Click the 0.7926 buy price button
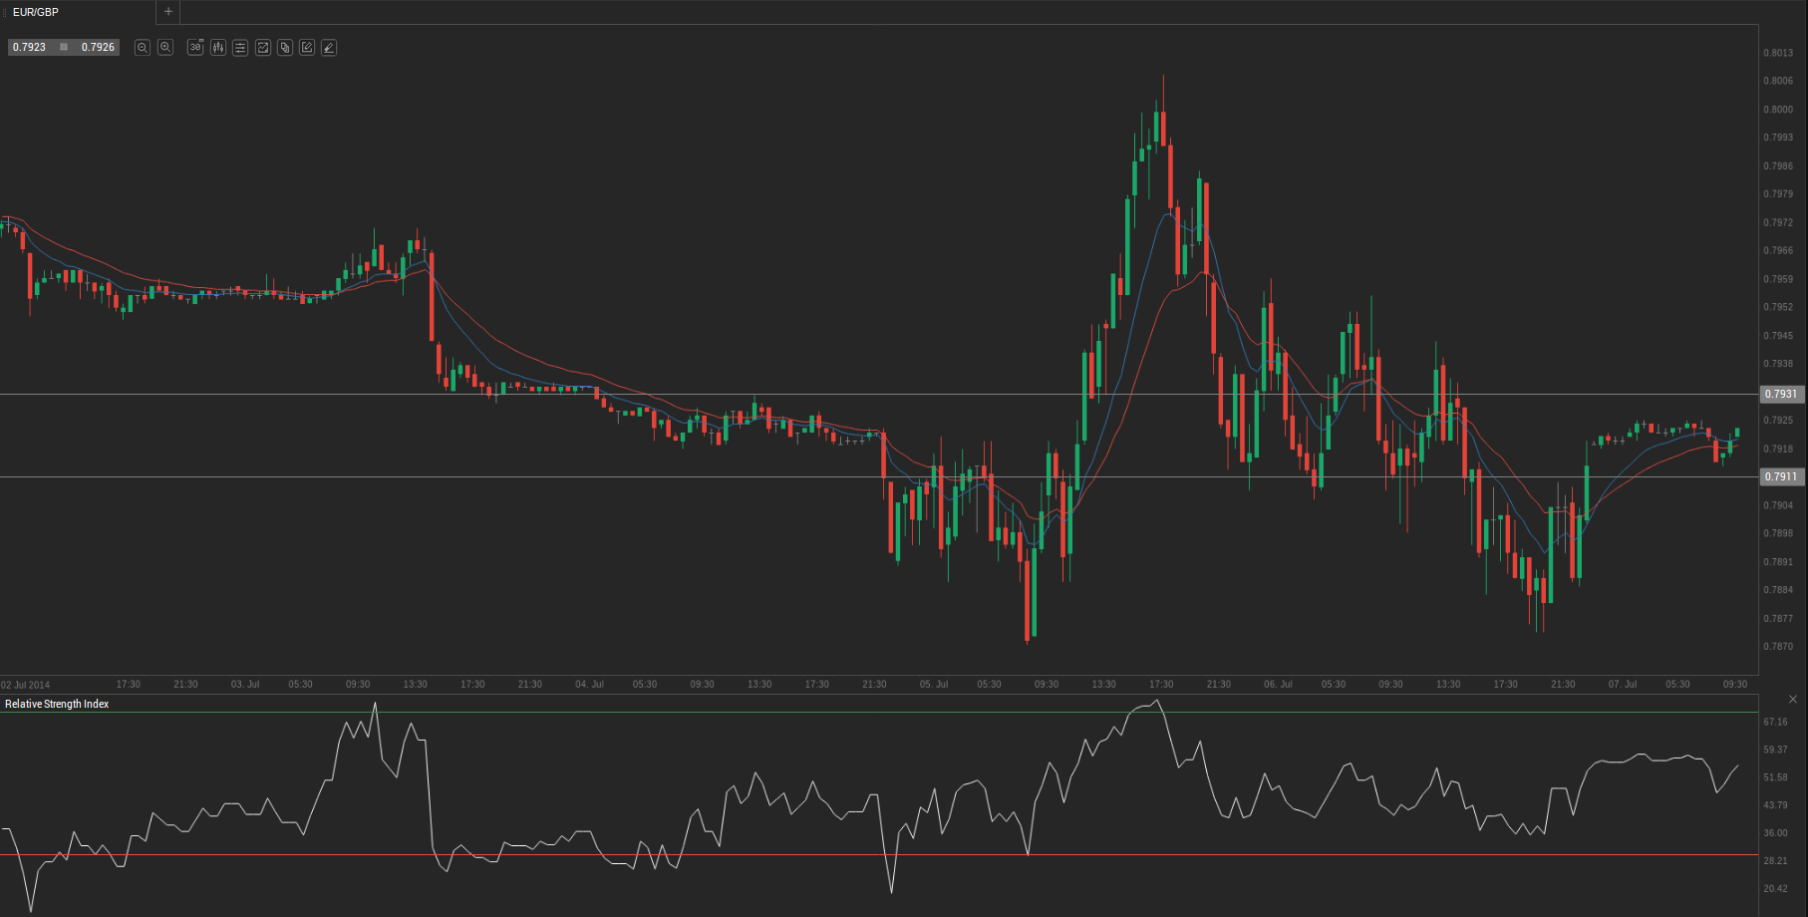This screenshot has height=917, width=1808. pos(98,47)
